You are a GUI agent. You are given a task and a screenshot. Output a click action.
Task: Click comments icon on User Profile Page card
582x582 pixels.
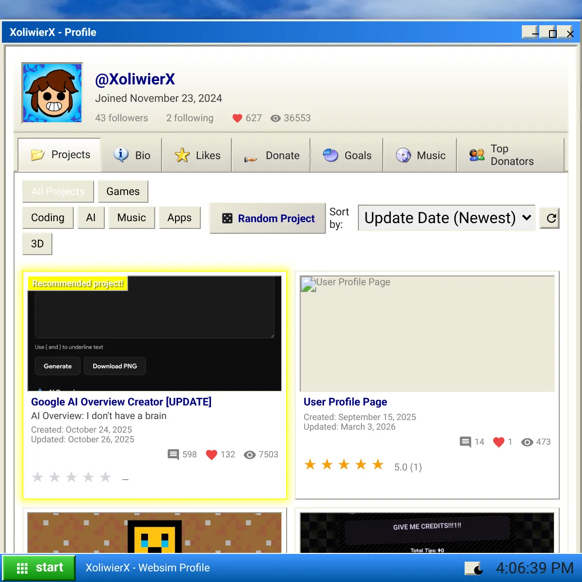[465, 442]
